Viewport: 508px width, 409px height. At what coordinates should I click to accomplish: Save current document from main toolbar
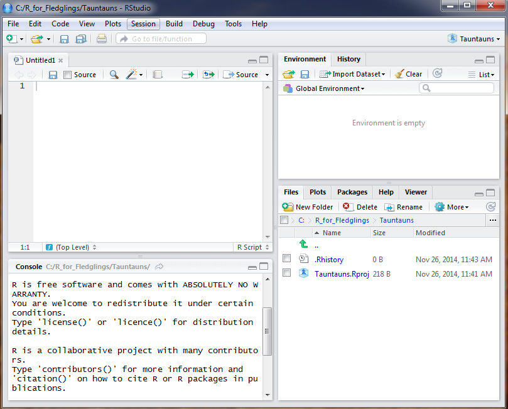(x=64, y=39)
